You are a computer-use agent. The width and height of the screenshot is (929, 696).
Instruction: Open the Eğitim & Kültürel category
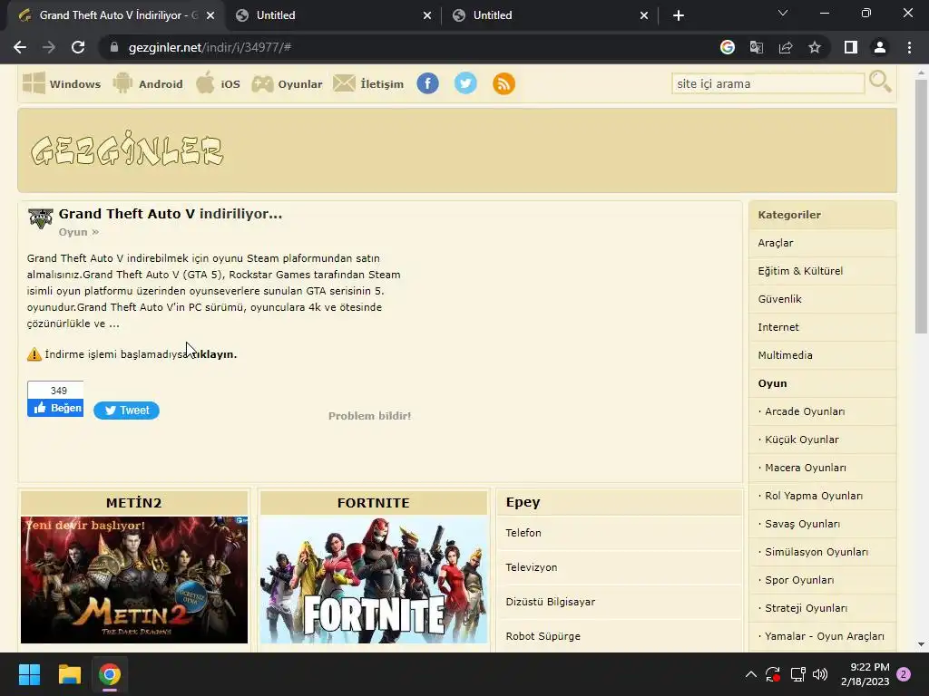822,271
